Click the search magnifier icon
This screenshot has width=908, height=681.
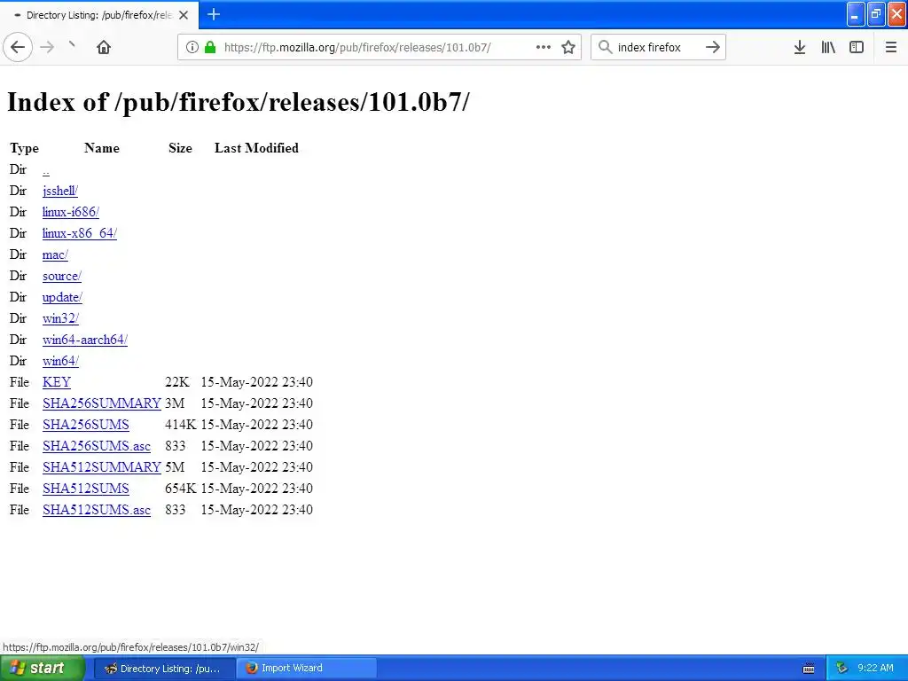[605, 47]
